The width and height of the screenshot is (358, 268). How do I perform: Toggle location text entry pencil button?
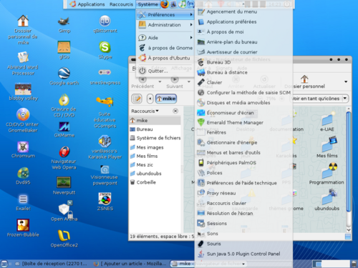coord(137,99)
